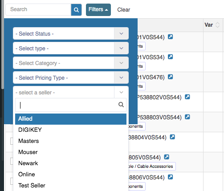This screenshot has width=224, height=191.
Task: Focus the main Search input field
Action: pyautogui.click(x=38, y=9)
